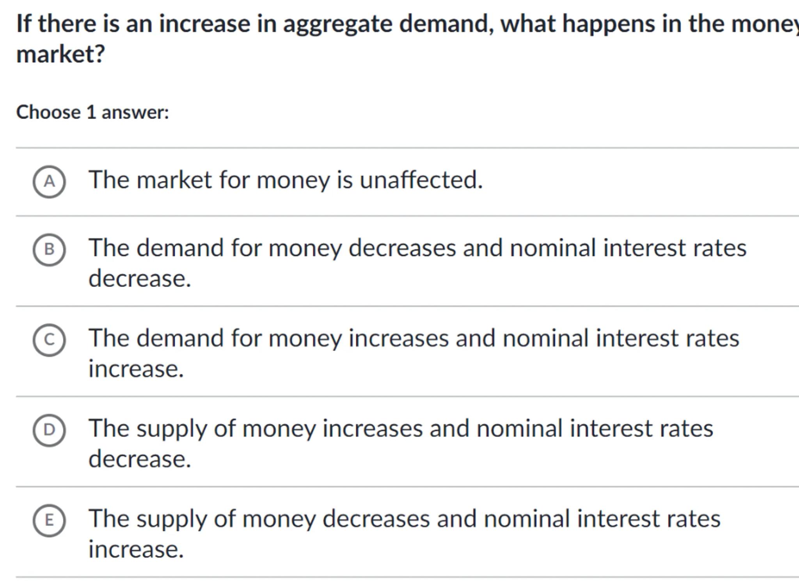The height and width of the screenshot is (581, 799).
Task: Click the 'Choose 1 answer:' label
Action: [x=92, y=112]
